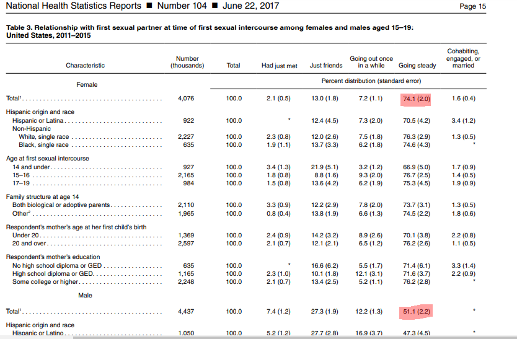Viewport: 517px width, 339px height.
Task: Click the "70.5 (4.2)" cell
Action: [x=417, y=121]
